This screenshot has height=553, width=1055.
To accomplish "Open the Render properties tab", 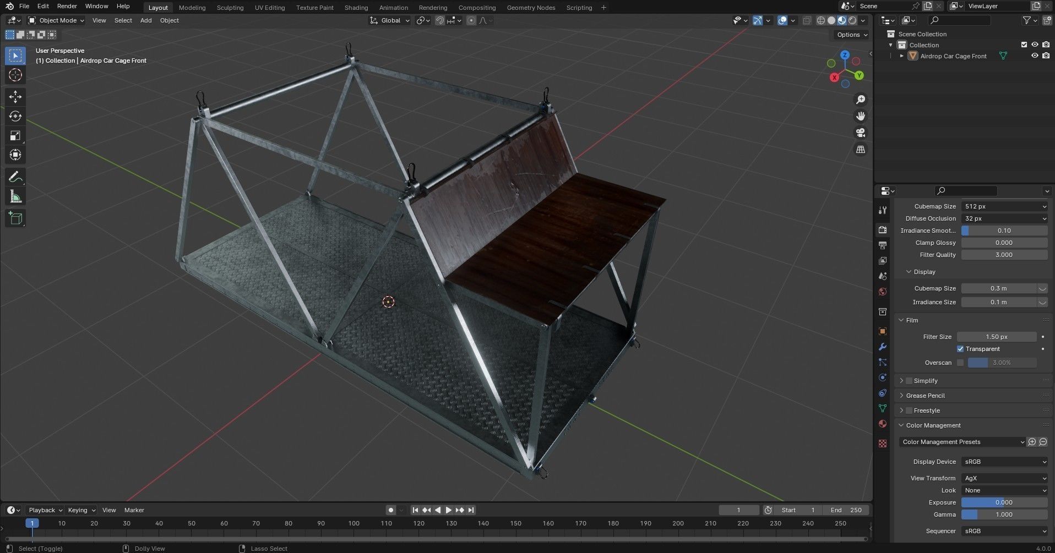I will (883, 229).
